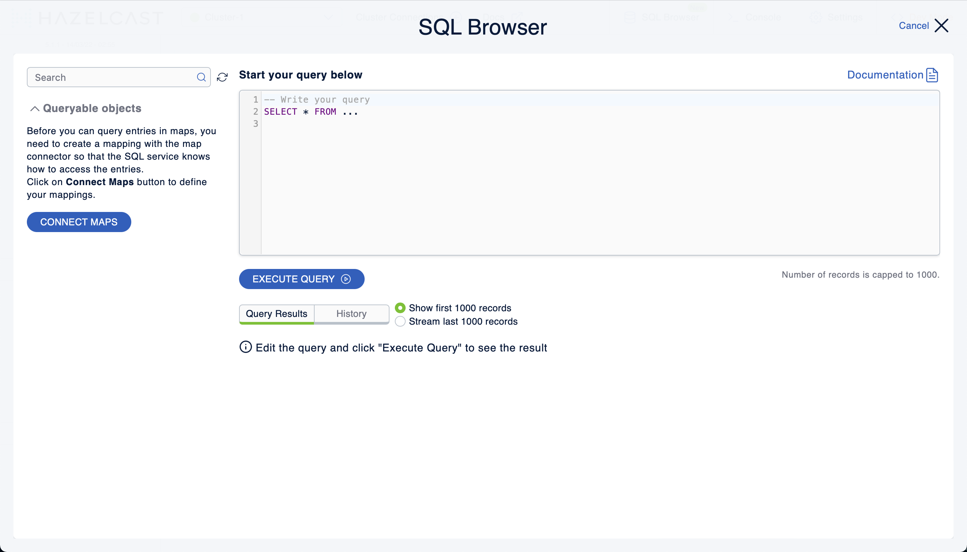The height and width of the screenshot is (552, 967).
Task: Switch to the History tab
Action: (x=351, y=313)
